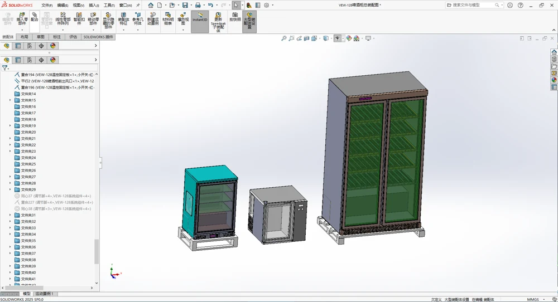Open the Appearances task pane color ball
Image resolution: width=558 pixels, height=302 pixels.
click(x=554, y=80)
